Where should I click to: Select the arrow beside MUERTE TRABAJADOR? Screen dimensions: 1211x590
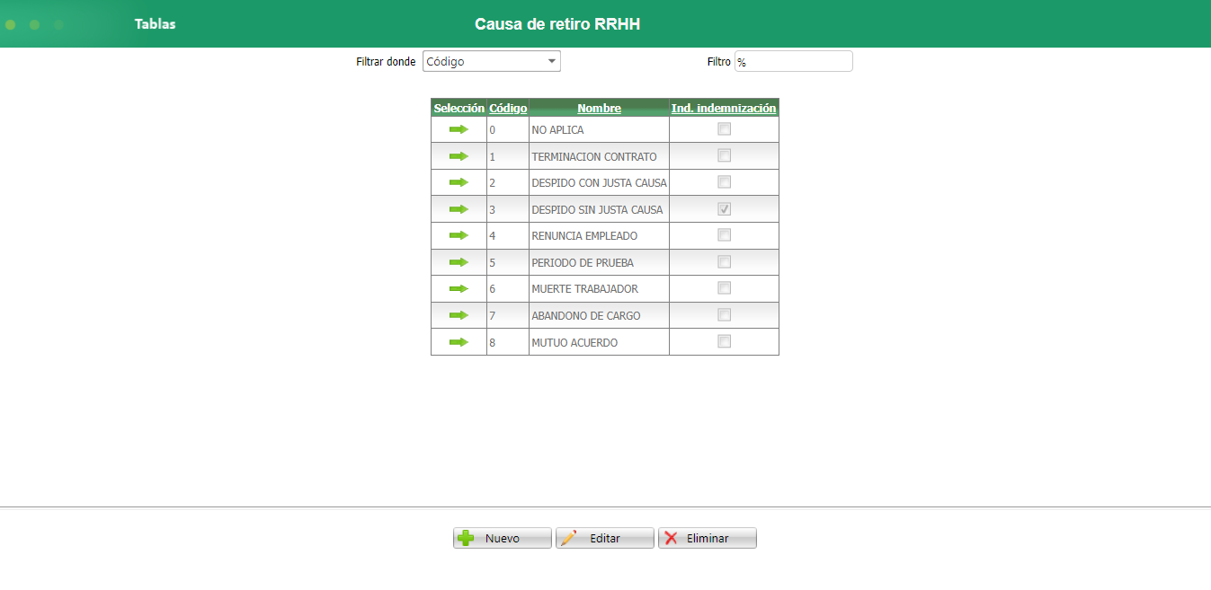click(x=459, y=288)
